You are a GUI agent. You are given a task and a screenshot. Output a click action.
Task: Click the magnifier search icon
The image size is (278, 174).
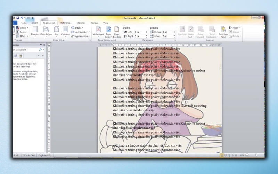40,50
